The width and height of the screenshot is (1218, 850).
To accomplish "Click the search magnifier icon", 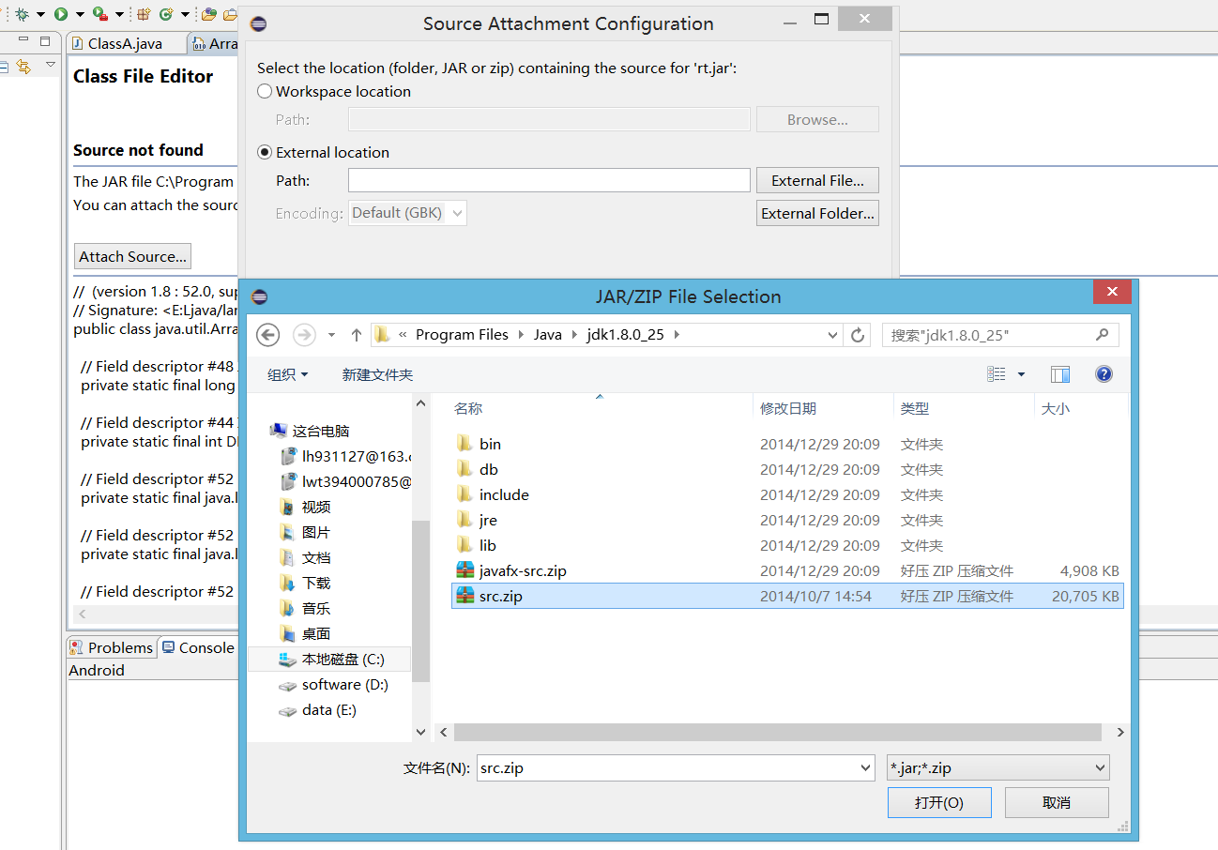I will [x=1103, y=335].
